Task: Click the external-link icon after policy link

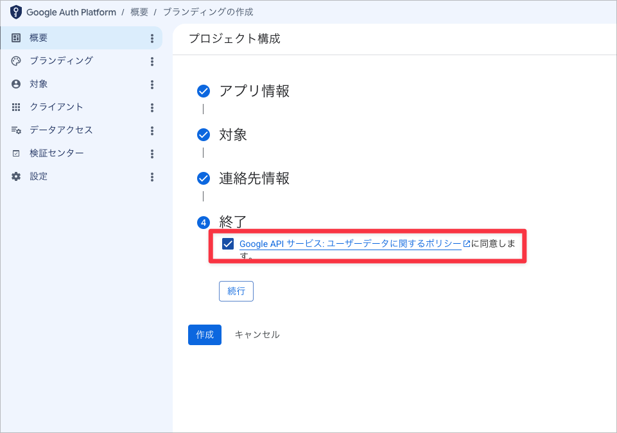Action: click(x=467, y=244)
